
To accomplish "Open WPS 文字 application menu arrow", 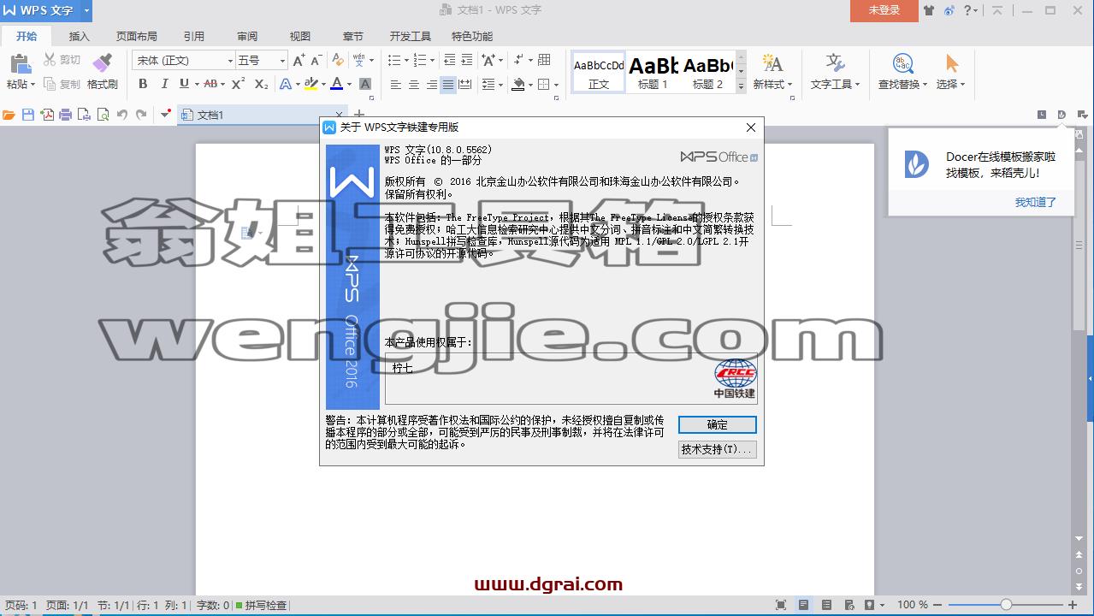I will coord(86,10).
